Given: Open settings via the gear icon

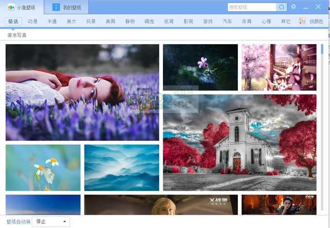Looking at the screenshot, I should [x=294, y=7].
